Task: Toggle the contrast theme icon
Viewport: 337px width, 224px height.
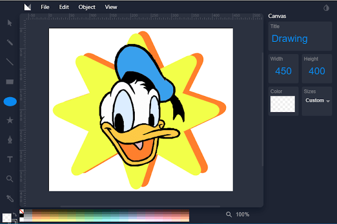Action: [x=326, y=8]
